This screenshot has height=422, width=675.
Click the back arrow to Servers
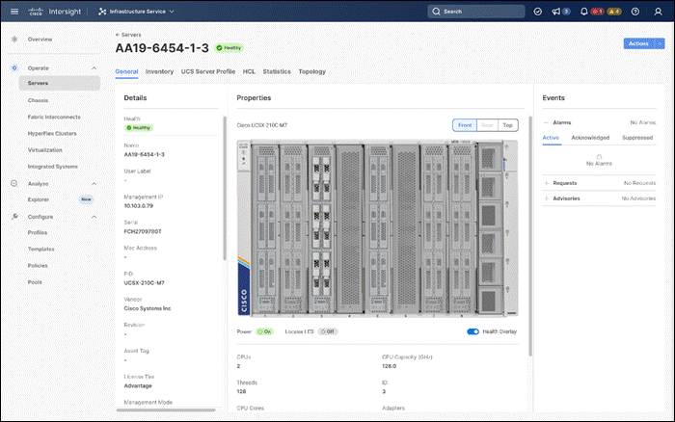click(118, 35)
